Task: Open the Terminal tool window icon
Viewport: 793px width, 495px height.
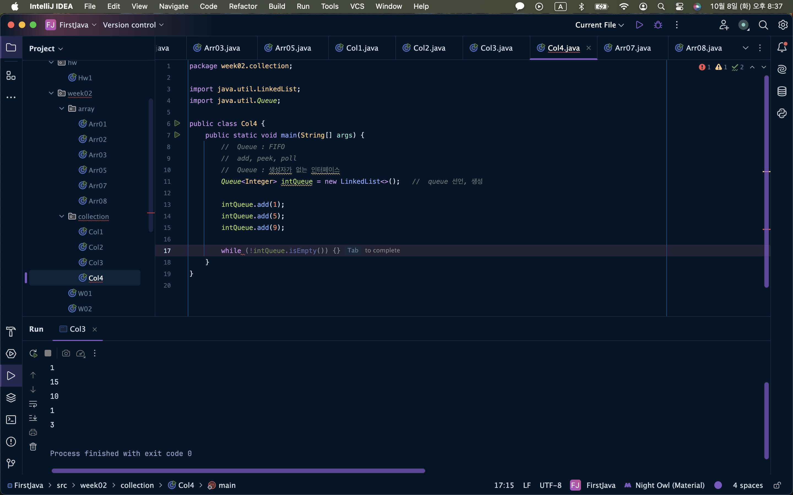Action: pos(11,420)
